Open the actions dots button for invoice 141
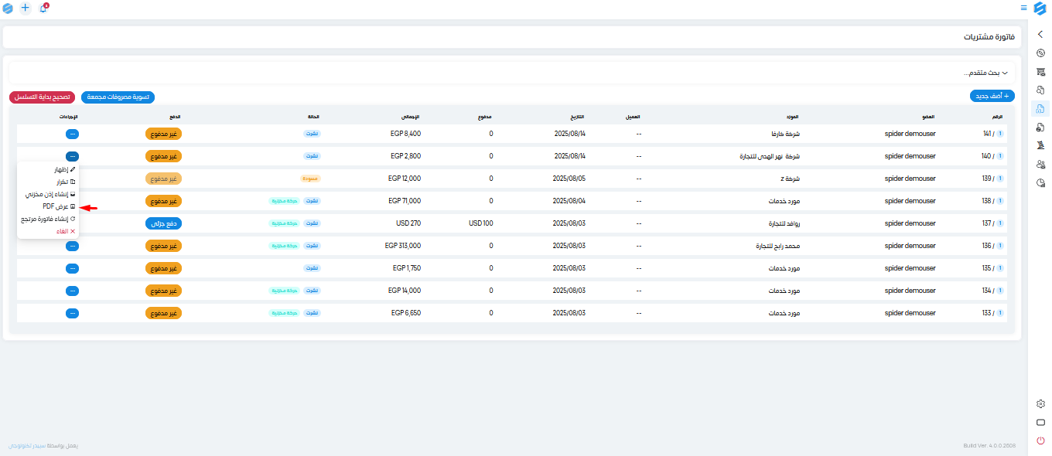Image resolution: width=1052 pixels, height=456 pixels. tap(72, 134)
